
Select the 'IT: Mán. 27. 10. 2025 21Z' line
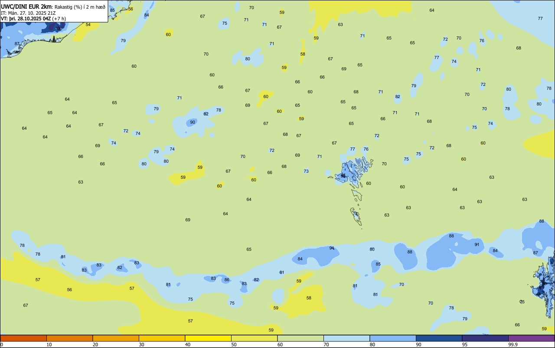(x=29, y=13)
